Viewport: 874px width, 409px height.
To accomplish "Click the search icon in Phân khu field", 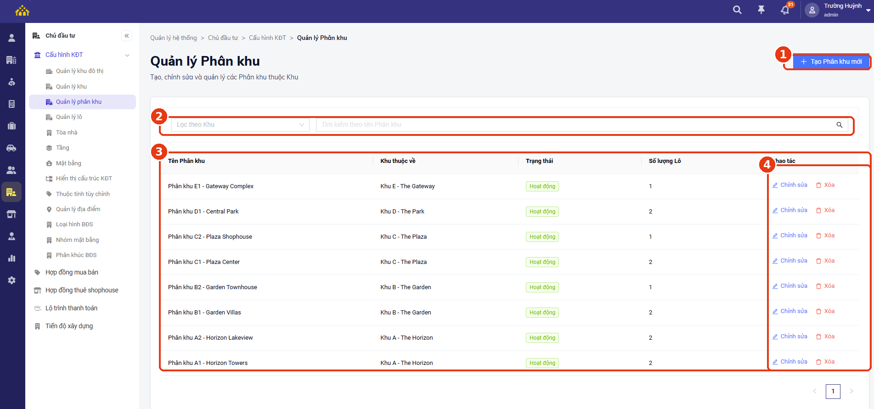I will [x=839, y=125].
